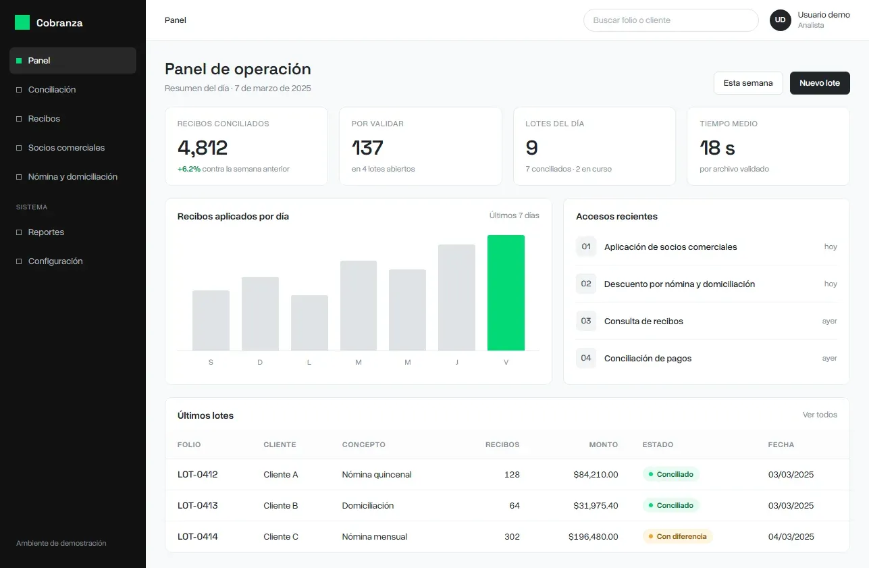This screenshot has height=568, width=869.
Task: Open Conciliación de pagos shortcut
Action: click(706, 358)
